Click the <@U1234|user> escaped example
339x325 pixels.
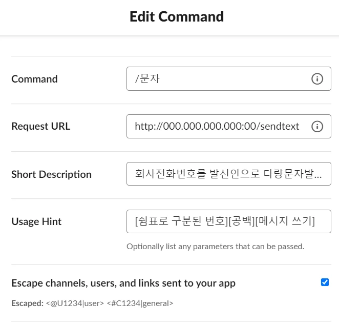[x=75, y=303]
